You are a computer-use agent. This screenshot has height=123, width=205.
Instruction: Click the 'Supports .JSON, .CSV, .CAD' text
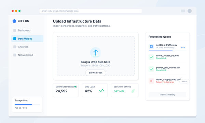coord(96,66)
